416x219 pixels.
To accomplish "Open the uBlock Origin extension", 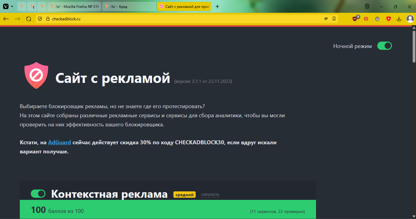I will click(355, 19).
